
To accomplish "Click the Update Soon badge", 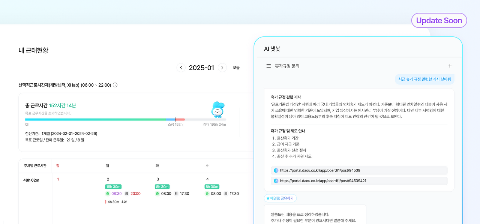I will click(x=439, y=21).
